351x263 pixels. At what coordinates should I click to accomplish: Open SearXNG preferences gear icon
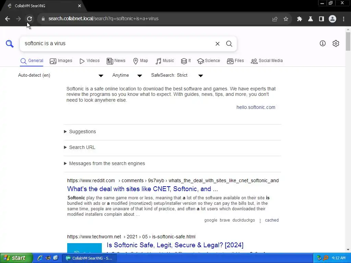(x=336, y=43)
